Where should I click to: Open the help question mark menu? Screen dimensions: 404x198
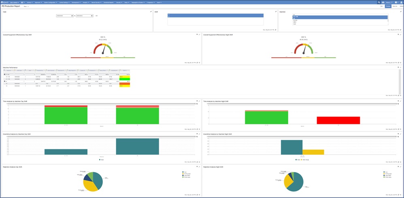coord(396,2)
